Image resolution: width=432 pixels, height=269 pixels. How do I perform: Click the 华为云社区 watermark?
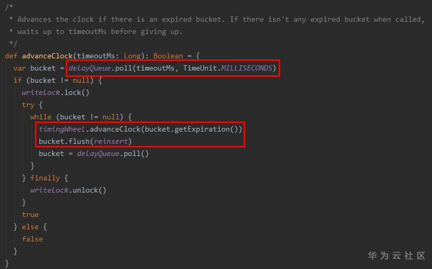(396, 255)
